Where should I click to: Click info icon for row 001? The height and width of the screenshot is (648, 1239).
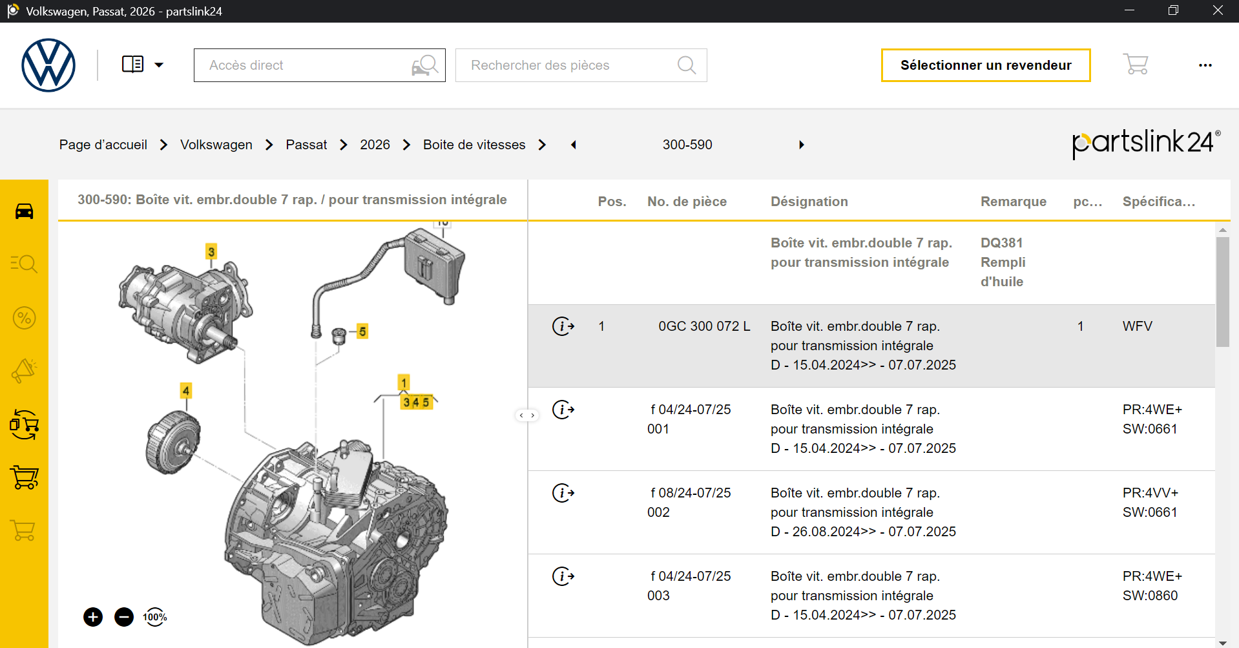click(x=563, y=410)
